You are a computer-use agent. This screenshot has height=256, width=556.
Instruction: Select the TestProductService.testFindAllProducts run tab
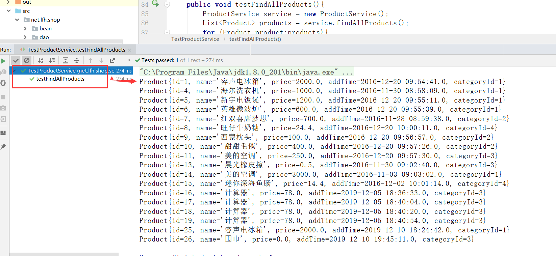point(76,50)
